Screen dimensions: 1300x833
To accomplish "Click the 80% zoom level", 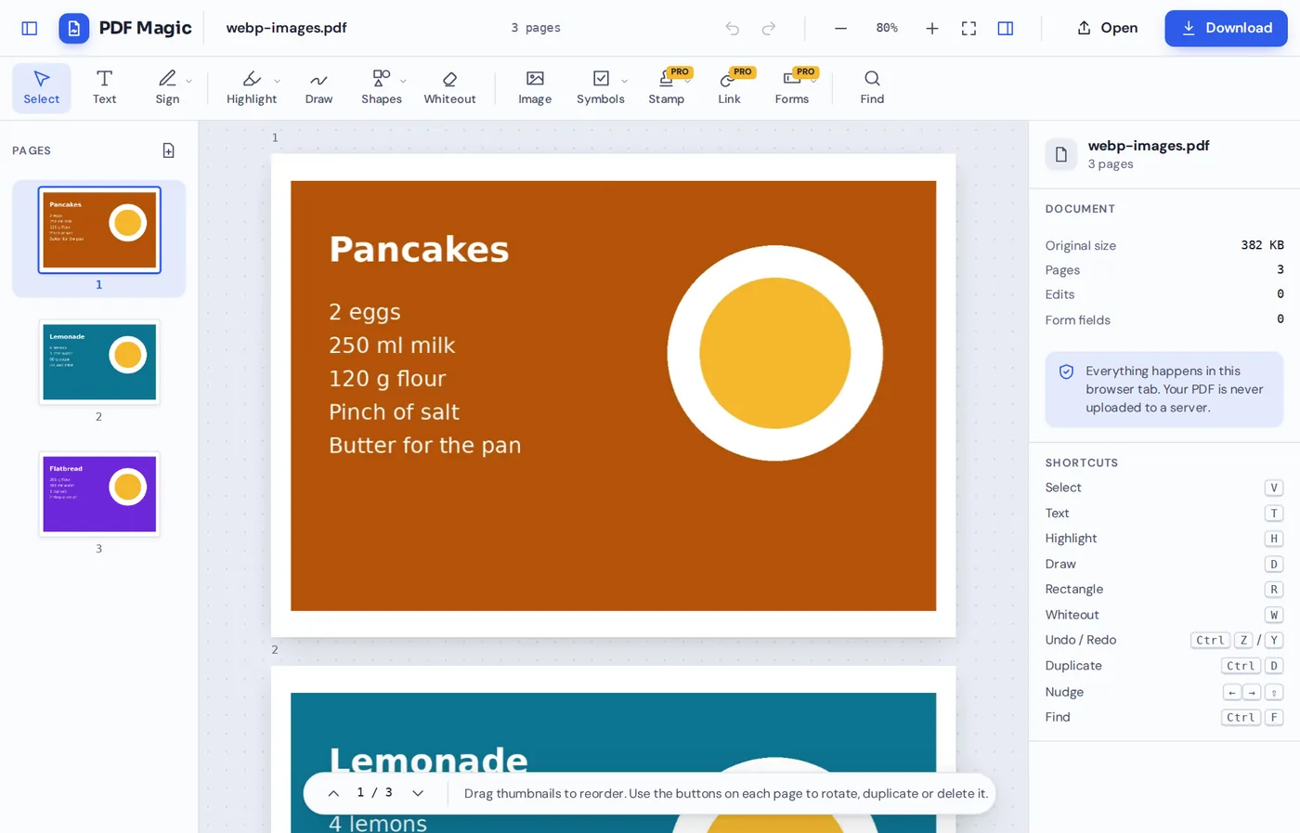I will 887,28.
